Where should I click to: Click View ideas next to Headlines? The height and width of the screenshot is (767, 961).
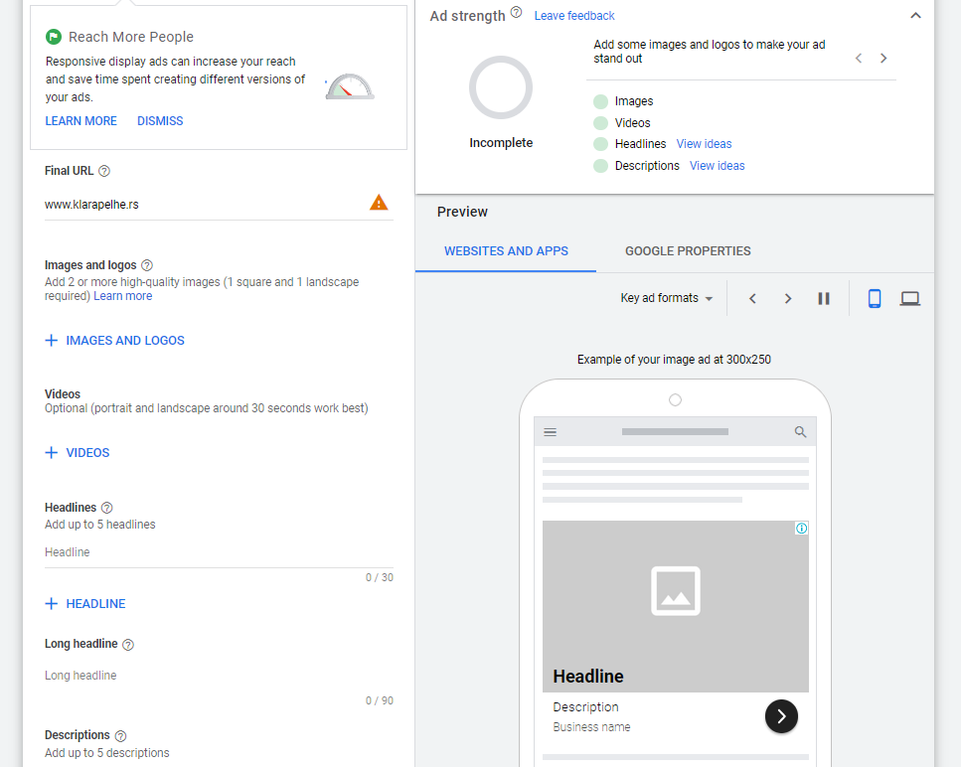[x=704, y=144]
